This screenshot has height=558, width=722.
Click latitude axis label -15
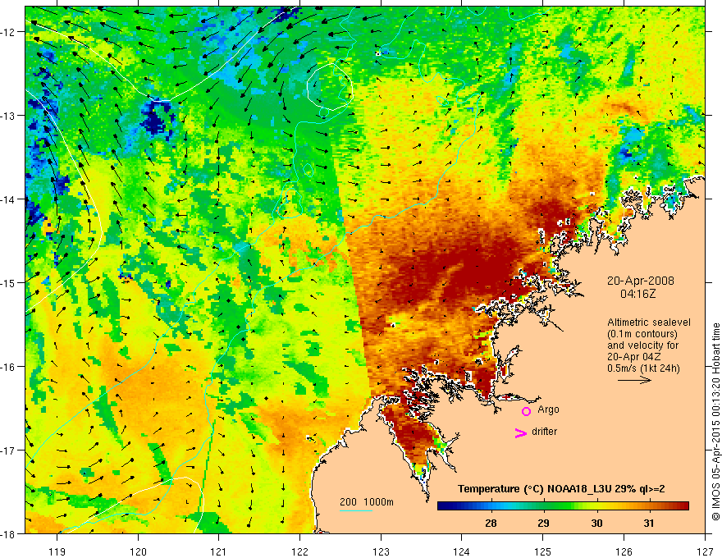click(7, 283)
